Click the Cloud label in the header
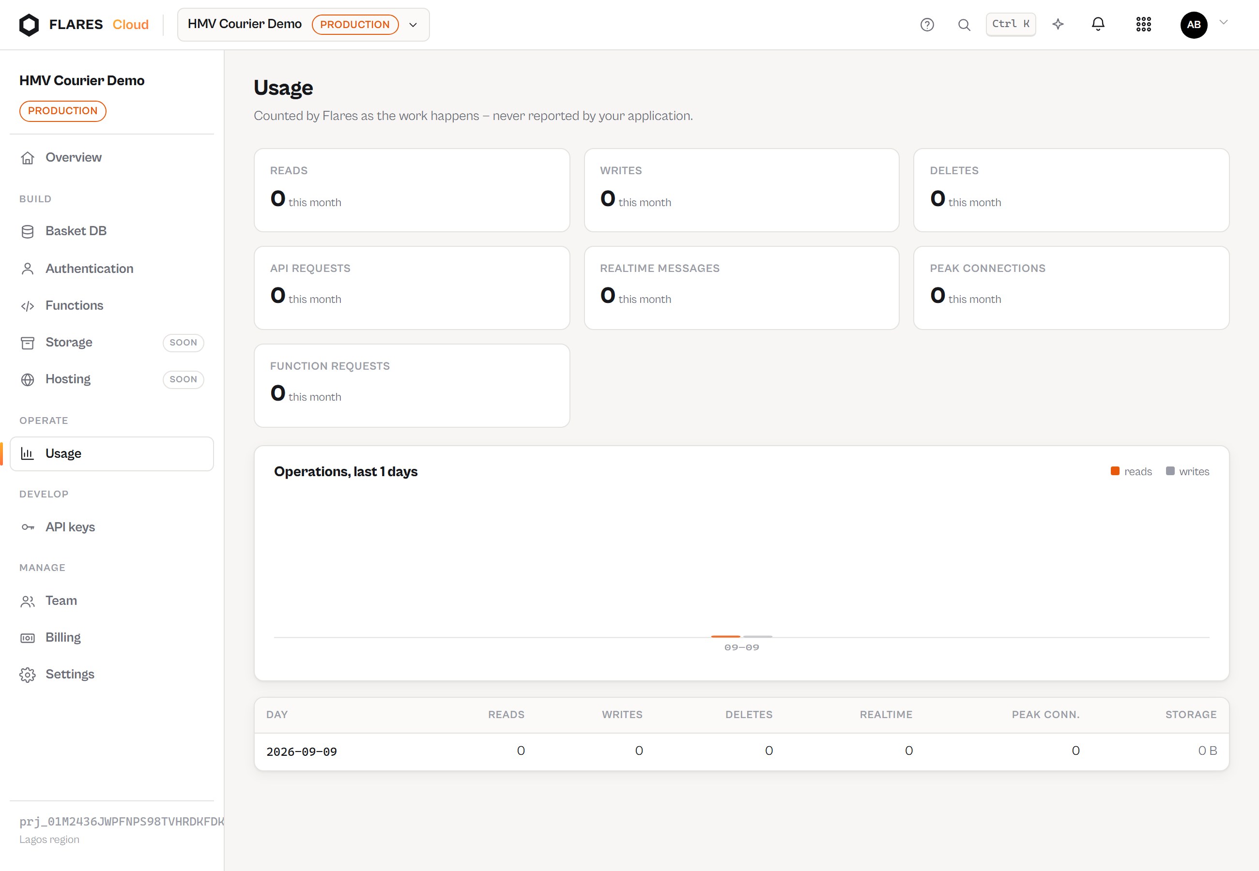Viewport: 1259px width, 871px height. tap(130, 25)
